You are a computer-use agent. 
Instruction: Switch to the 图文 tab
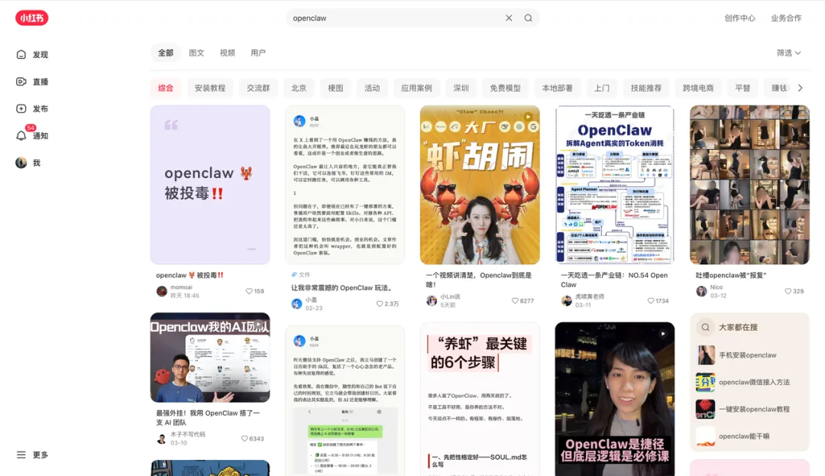pos(196,53)
